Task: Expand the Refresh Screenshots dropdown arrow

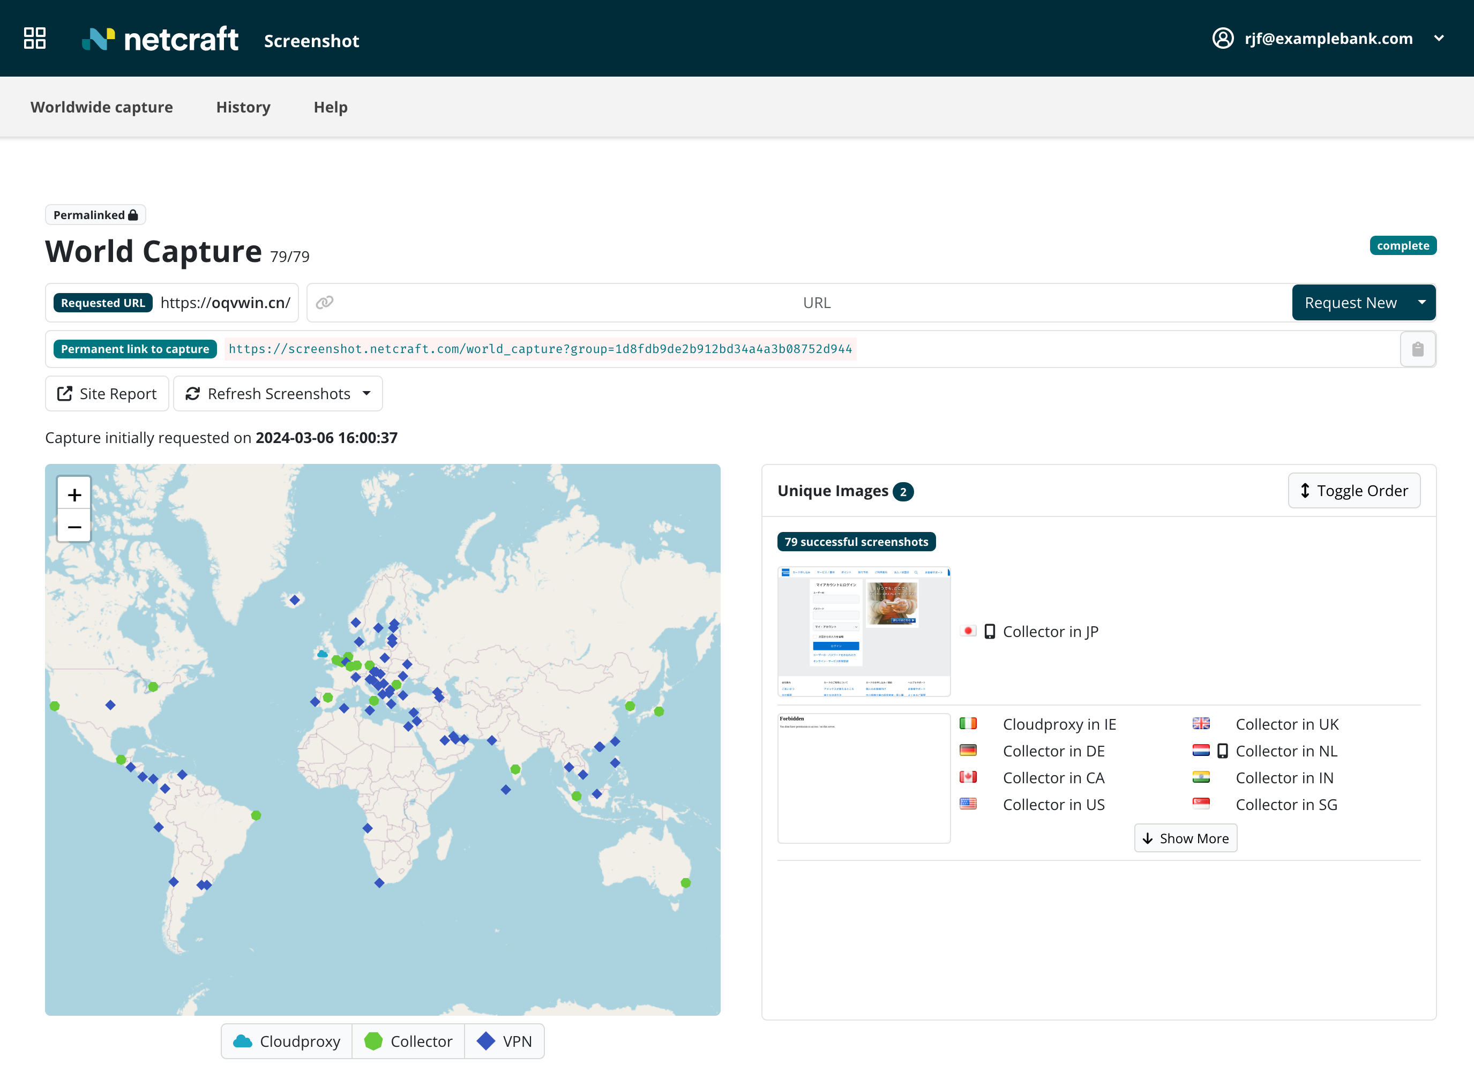Action: [x=366, y=393]
